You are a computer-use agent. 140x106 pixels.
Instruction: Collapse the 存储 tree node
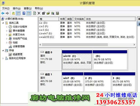3,50
